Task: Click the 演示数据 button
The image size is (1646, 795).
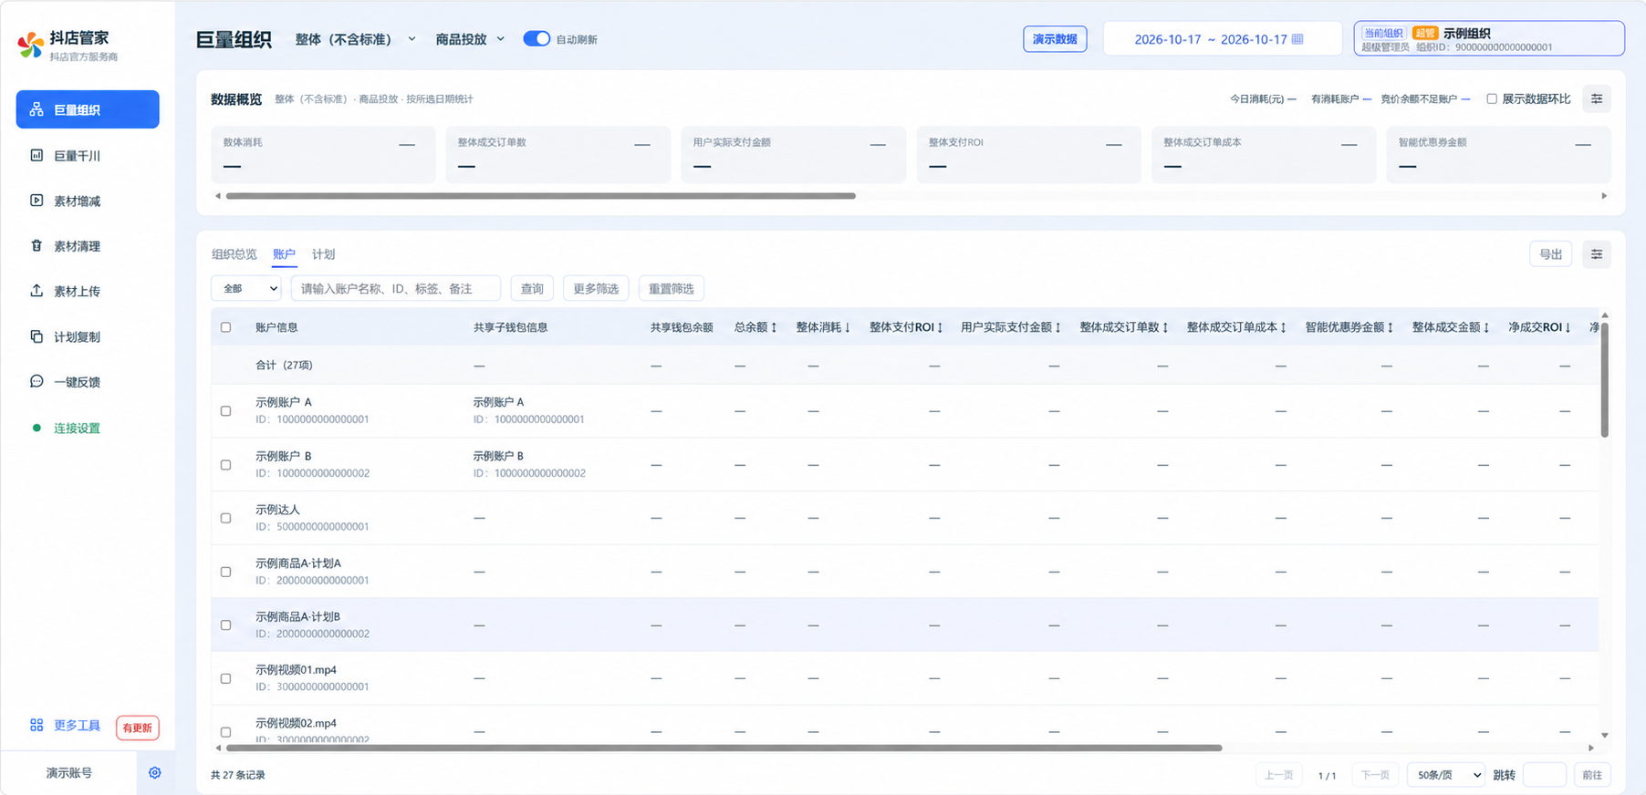Action: pos(1055,39)
